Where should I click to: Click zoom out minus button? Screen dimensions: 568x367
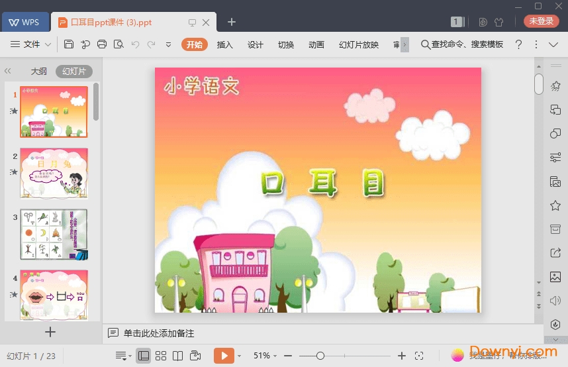[x=288, y=356]
